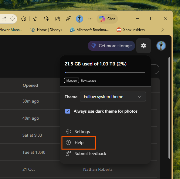The image size is (180, 179).
Task: Select the row opened Tue at 13:48
Action: click(30, 152)
